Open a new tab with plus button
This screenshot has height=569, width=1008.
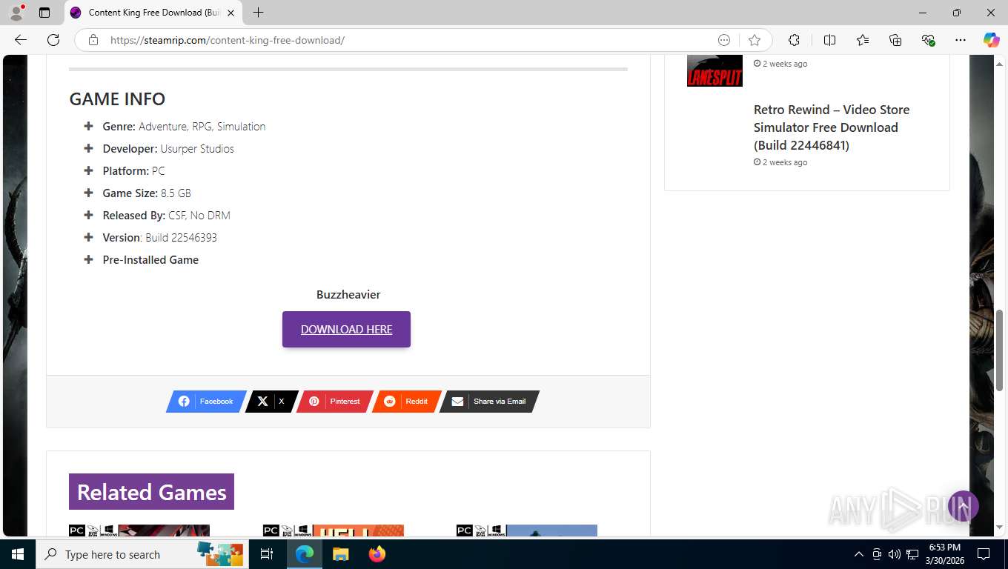click(x=258, y=13)
